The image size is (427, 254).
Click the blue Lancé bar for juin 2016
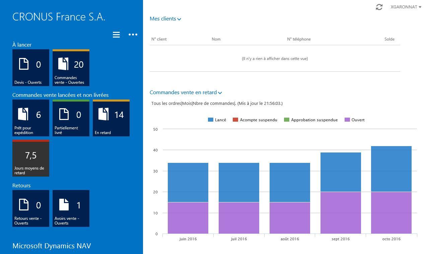point(188,183)
